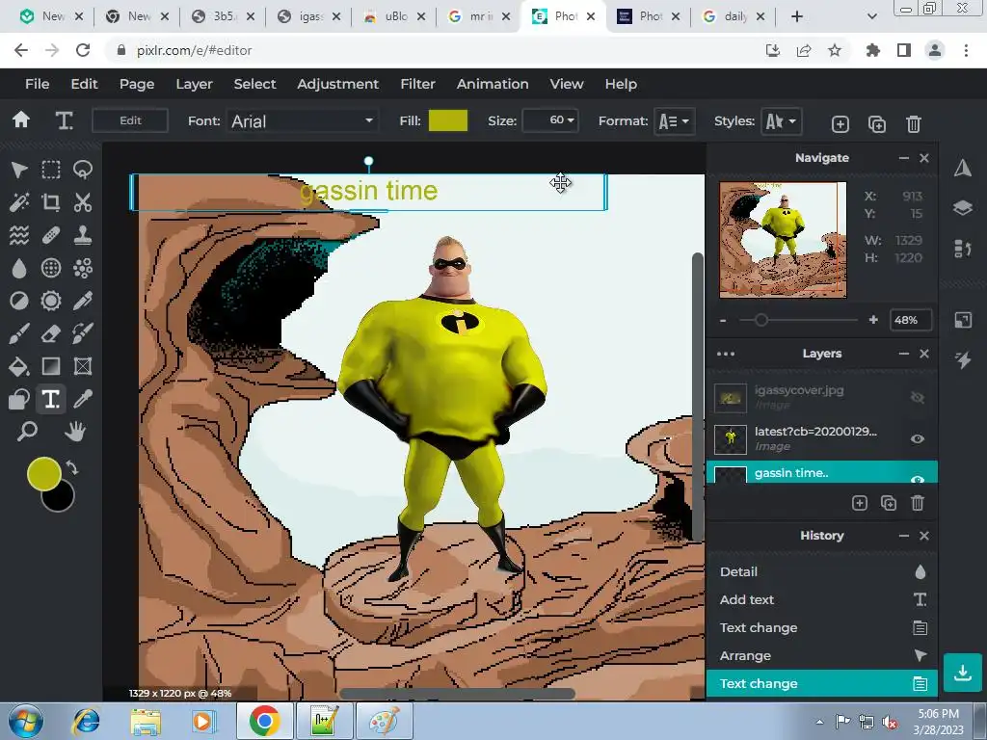Select the Heal bandage tool
Viewport: 987px width, 740px height.
[x=51, y=235]
